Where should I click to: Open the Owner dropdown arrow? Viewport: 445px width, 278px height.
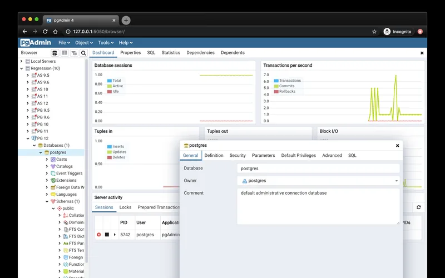tap(397, 181)
